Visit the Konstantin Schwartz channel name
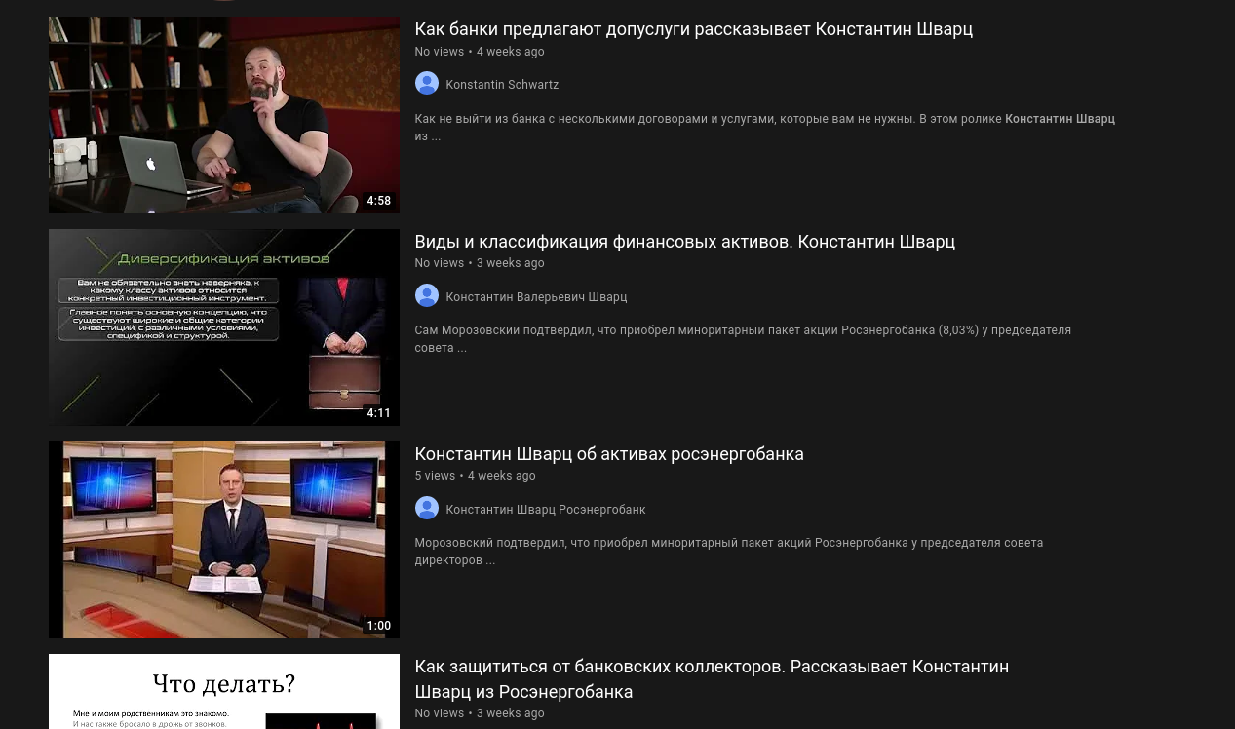 tap(502, 85)
